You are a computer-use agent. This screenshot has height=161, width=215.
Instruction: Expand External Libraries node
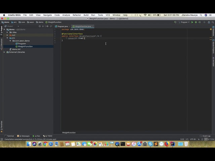[x=4, y=52]
